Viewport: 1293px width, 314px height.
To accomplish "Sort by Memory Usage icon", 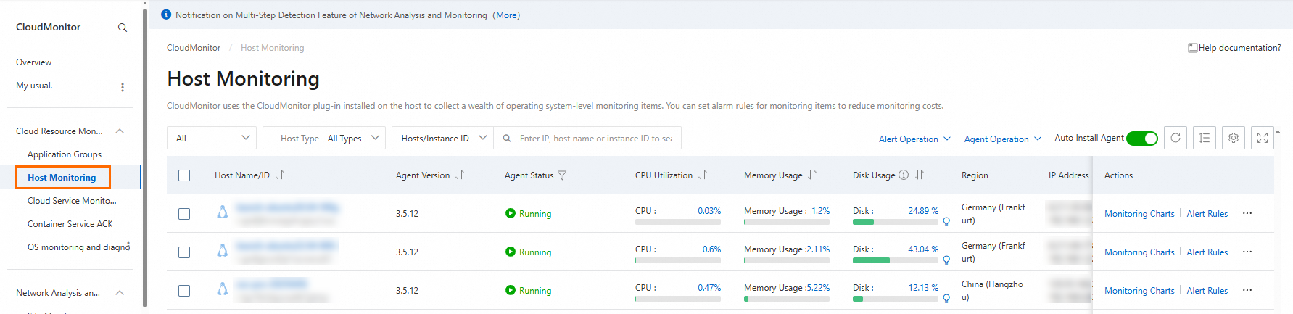I will point(812,175).
